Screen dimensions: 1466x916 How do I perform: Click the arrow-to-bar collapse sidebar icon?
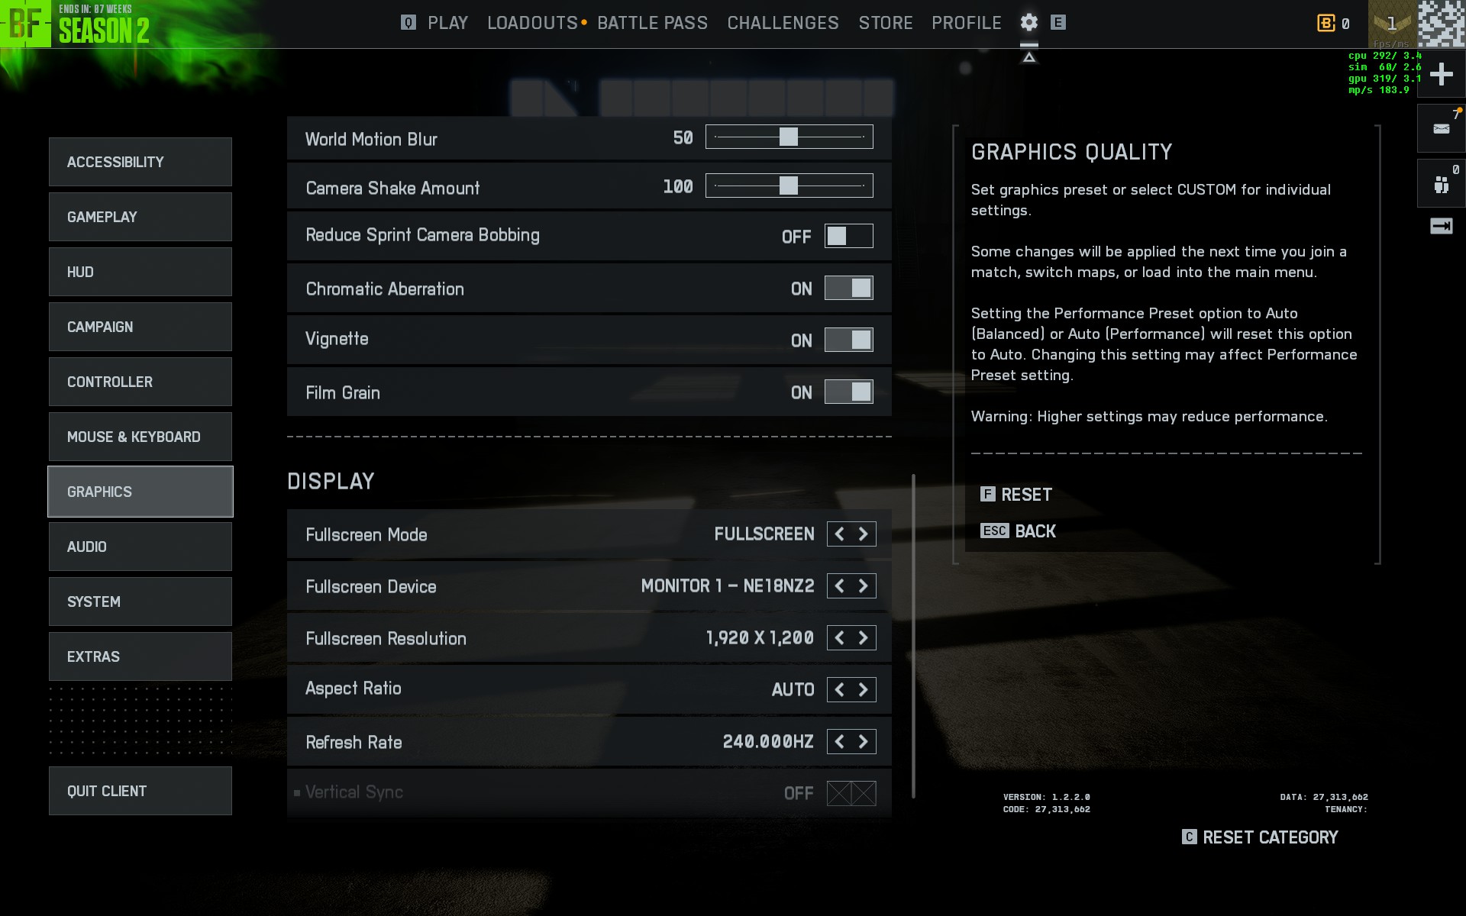point(1441,226)
